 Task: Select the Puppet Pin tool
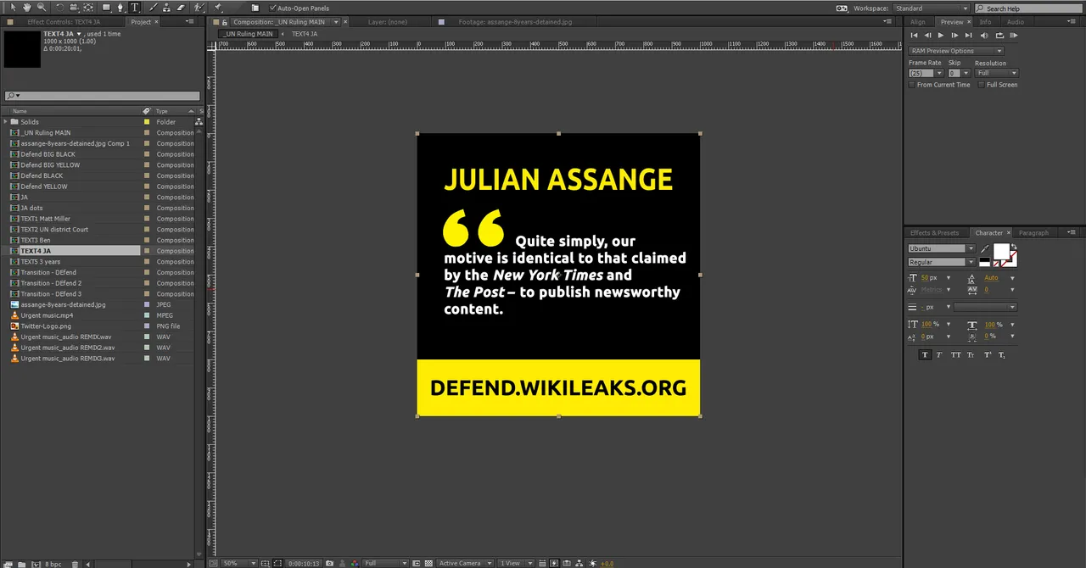coord(218,8)
